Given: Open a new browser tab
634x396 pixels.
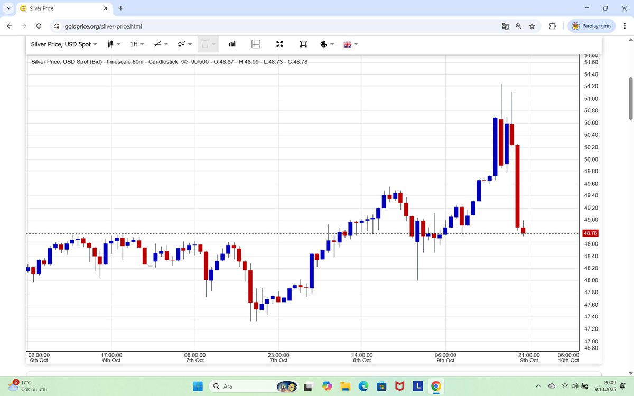Looking at the screenshot, I should 121,8.
